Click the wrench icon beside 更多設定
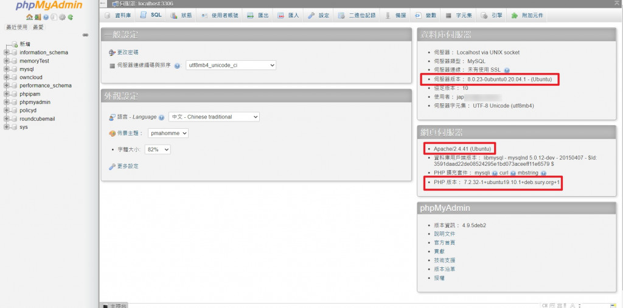Image resolution: width=623 pixels, height=308 pixels. pyautogui.click(x=112, y=166)
